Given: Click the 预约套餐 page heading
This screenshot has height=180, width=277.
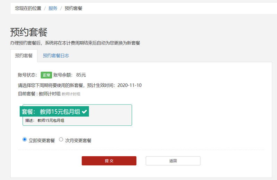Looking at the screenshot, I should click(x=29, y=32).
